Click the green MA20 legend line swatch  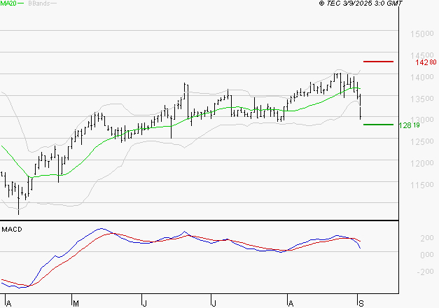coord(20,4)
